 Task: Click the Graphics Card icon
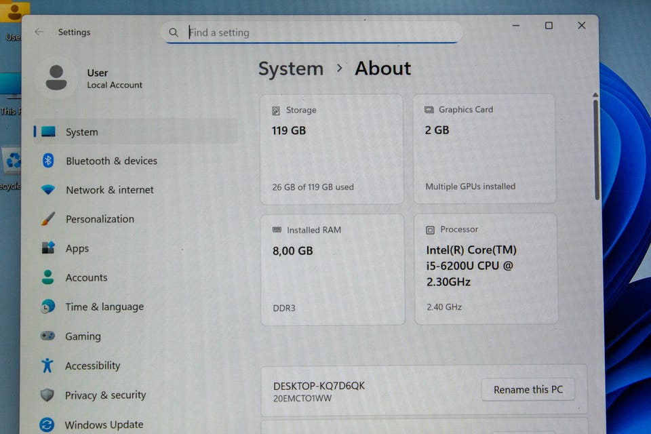[x=429, y=110]
